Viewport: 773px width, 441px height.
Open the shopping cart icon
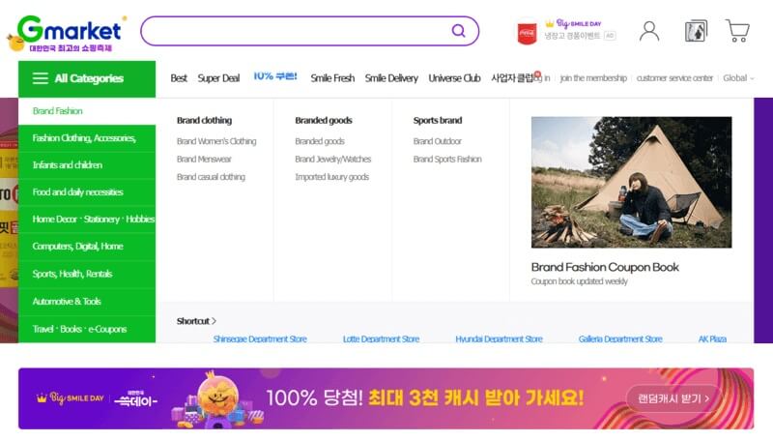tap(738, 31)
